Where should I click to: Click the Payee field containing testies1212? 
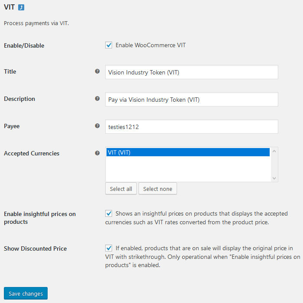click(x=191, y=127)
